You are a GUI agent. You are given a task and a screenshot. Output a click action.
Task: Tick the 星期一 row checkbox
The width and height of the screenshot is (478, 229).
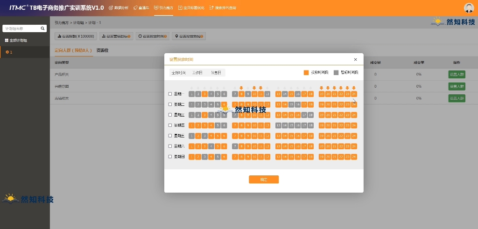(170, 94)
